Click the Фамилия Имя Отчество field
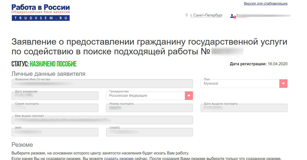The height and width of the screenshot is (160, 307). pyautogui.click(x=102, y=84)
